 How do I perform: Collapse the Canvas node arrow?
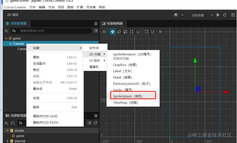(10, 44)
